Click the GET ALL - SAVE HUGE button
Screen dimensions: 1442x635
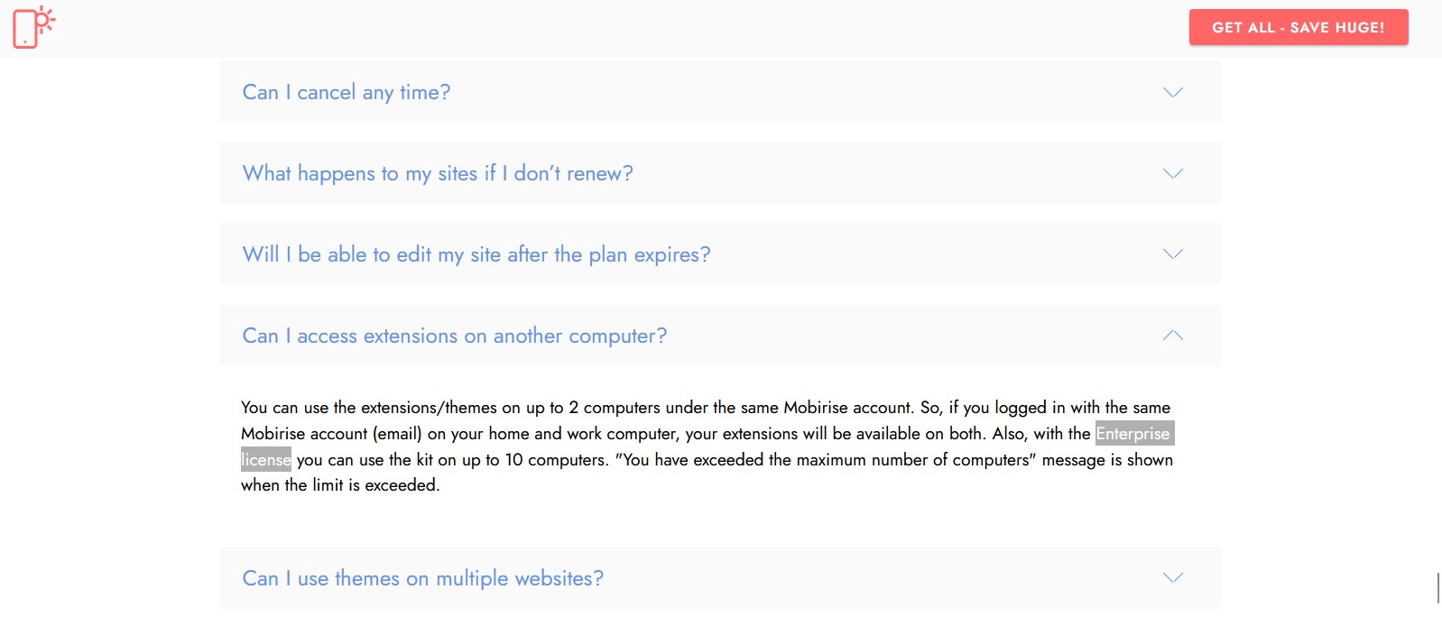[x=1298, y=27]
